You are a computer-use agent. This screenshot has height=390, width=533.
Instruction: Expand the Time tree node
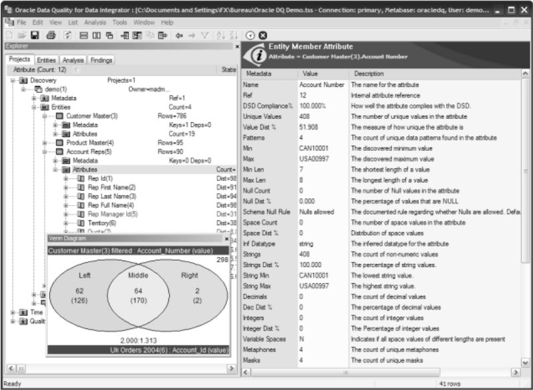coord(13,313)
